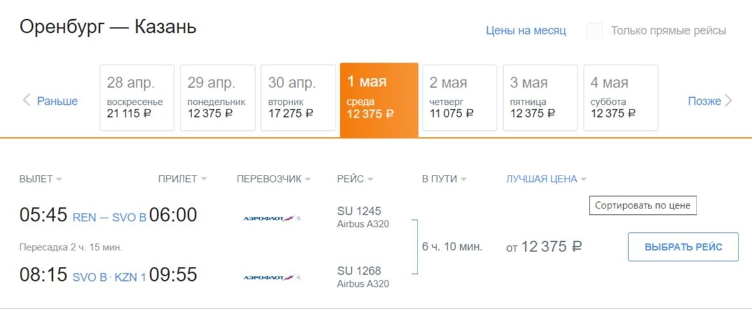Image resolution: width=752 pixels, height=310 pixels.
Task: Sort by Лучшая цена header
Action: point(546,179)
